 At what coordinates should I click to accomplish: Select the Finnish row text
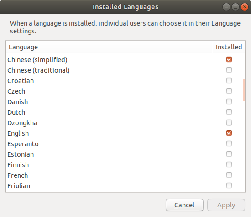coord(18,165)
